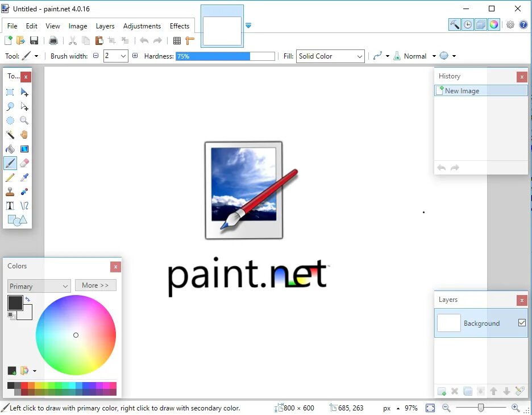
Task: Open the Settings gear
Action: coord(510,24)
